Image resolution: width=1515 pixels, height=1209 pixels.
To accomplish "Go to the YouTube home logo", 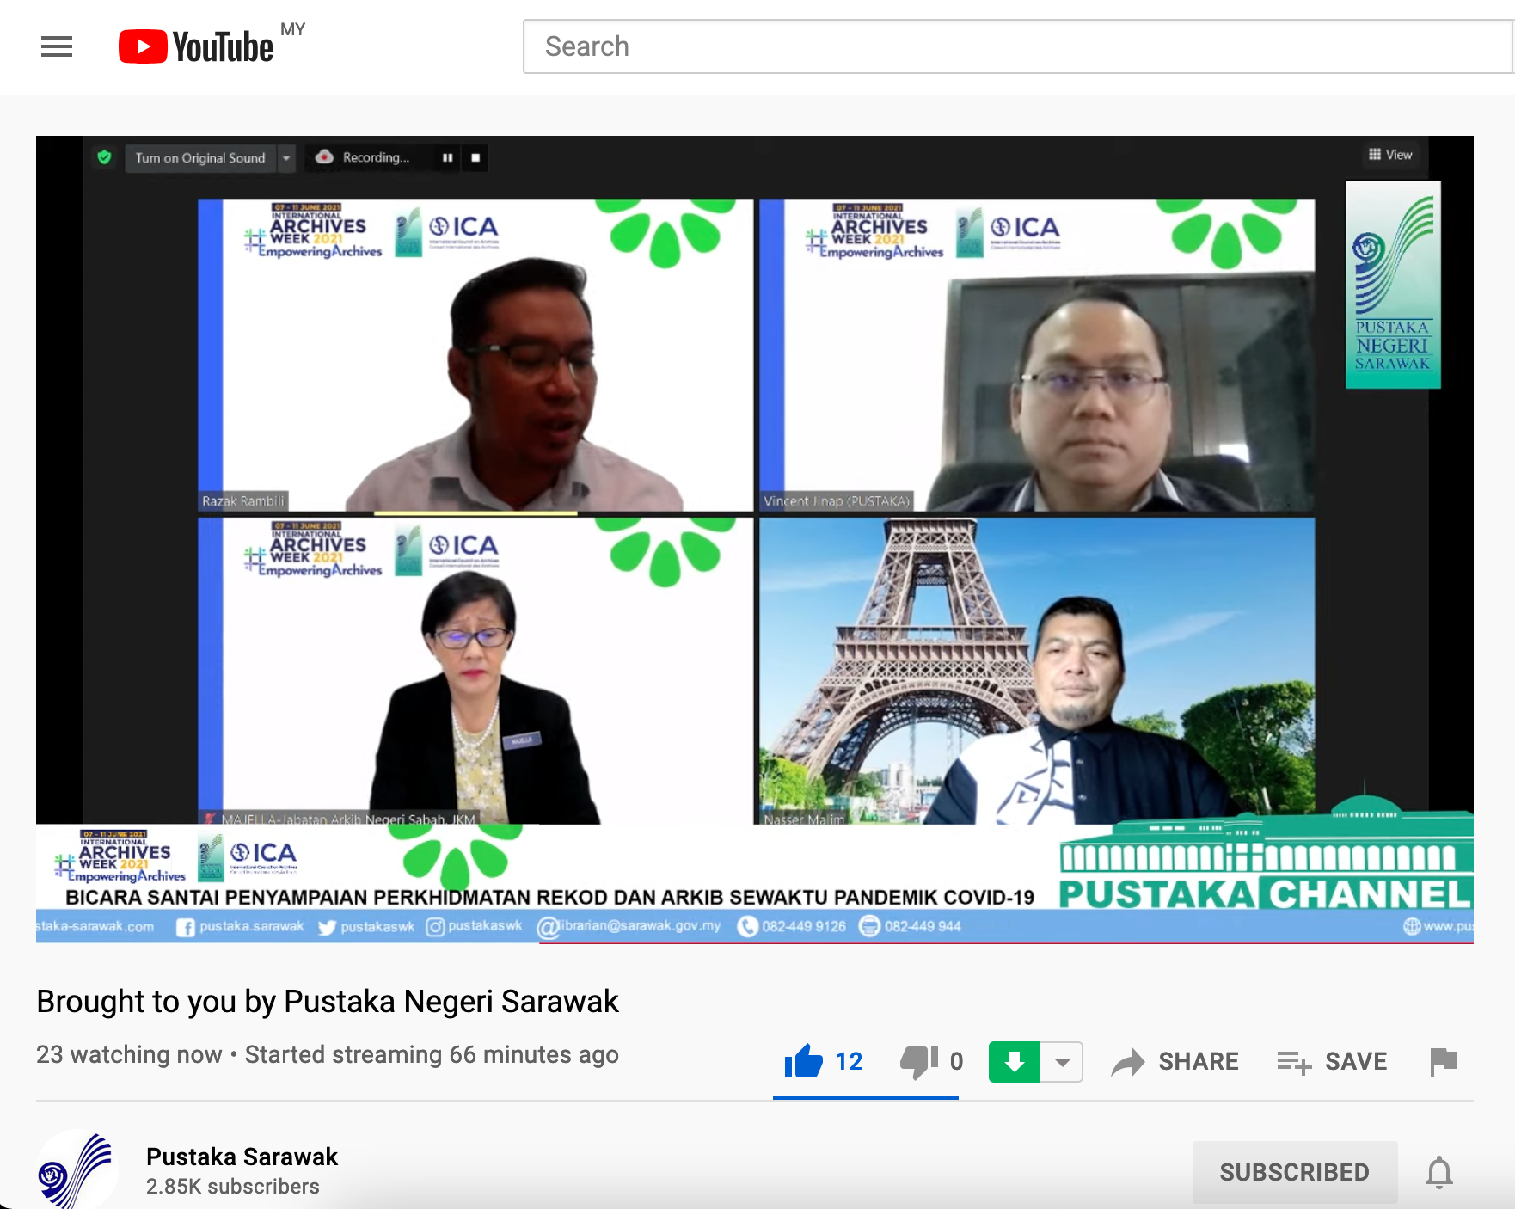I will pos(196,46).
